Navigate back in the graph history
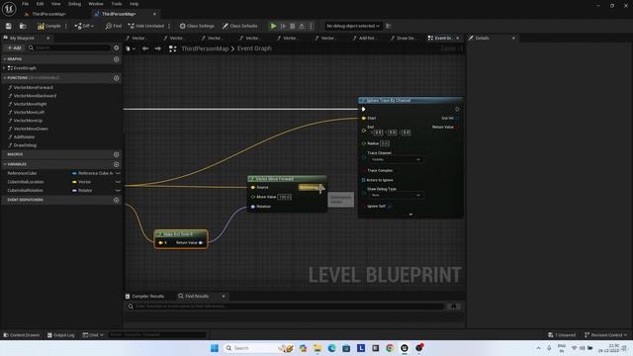Image resolution: width=633 pixels, height=356 pixels. click(145, 48)
